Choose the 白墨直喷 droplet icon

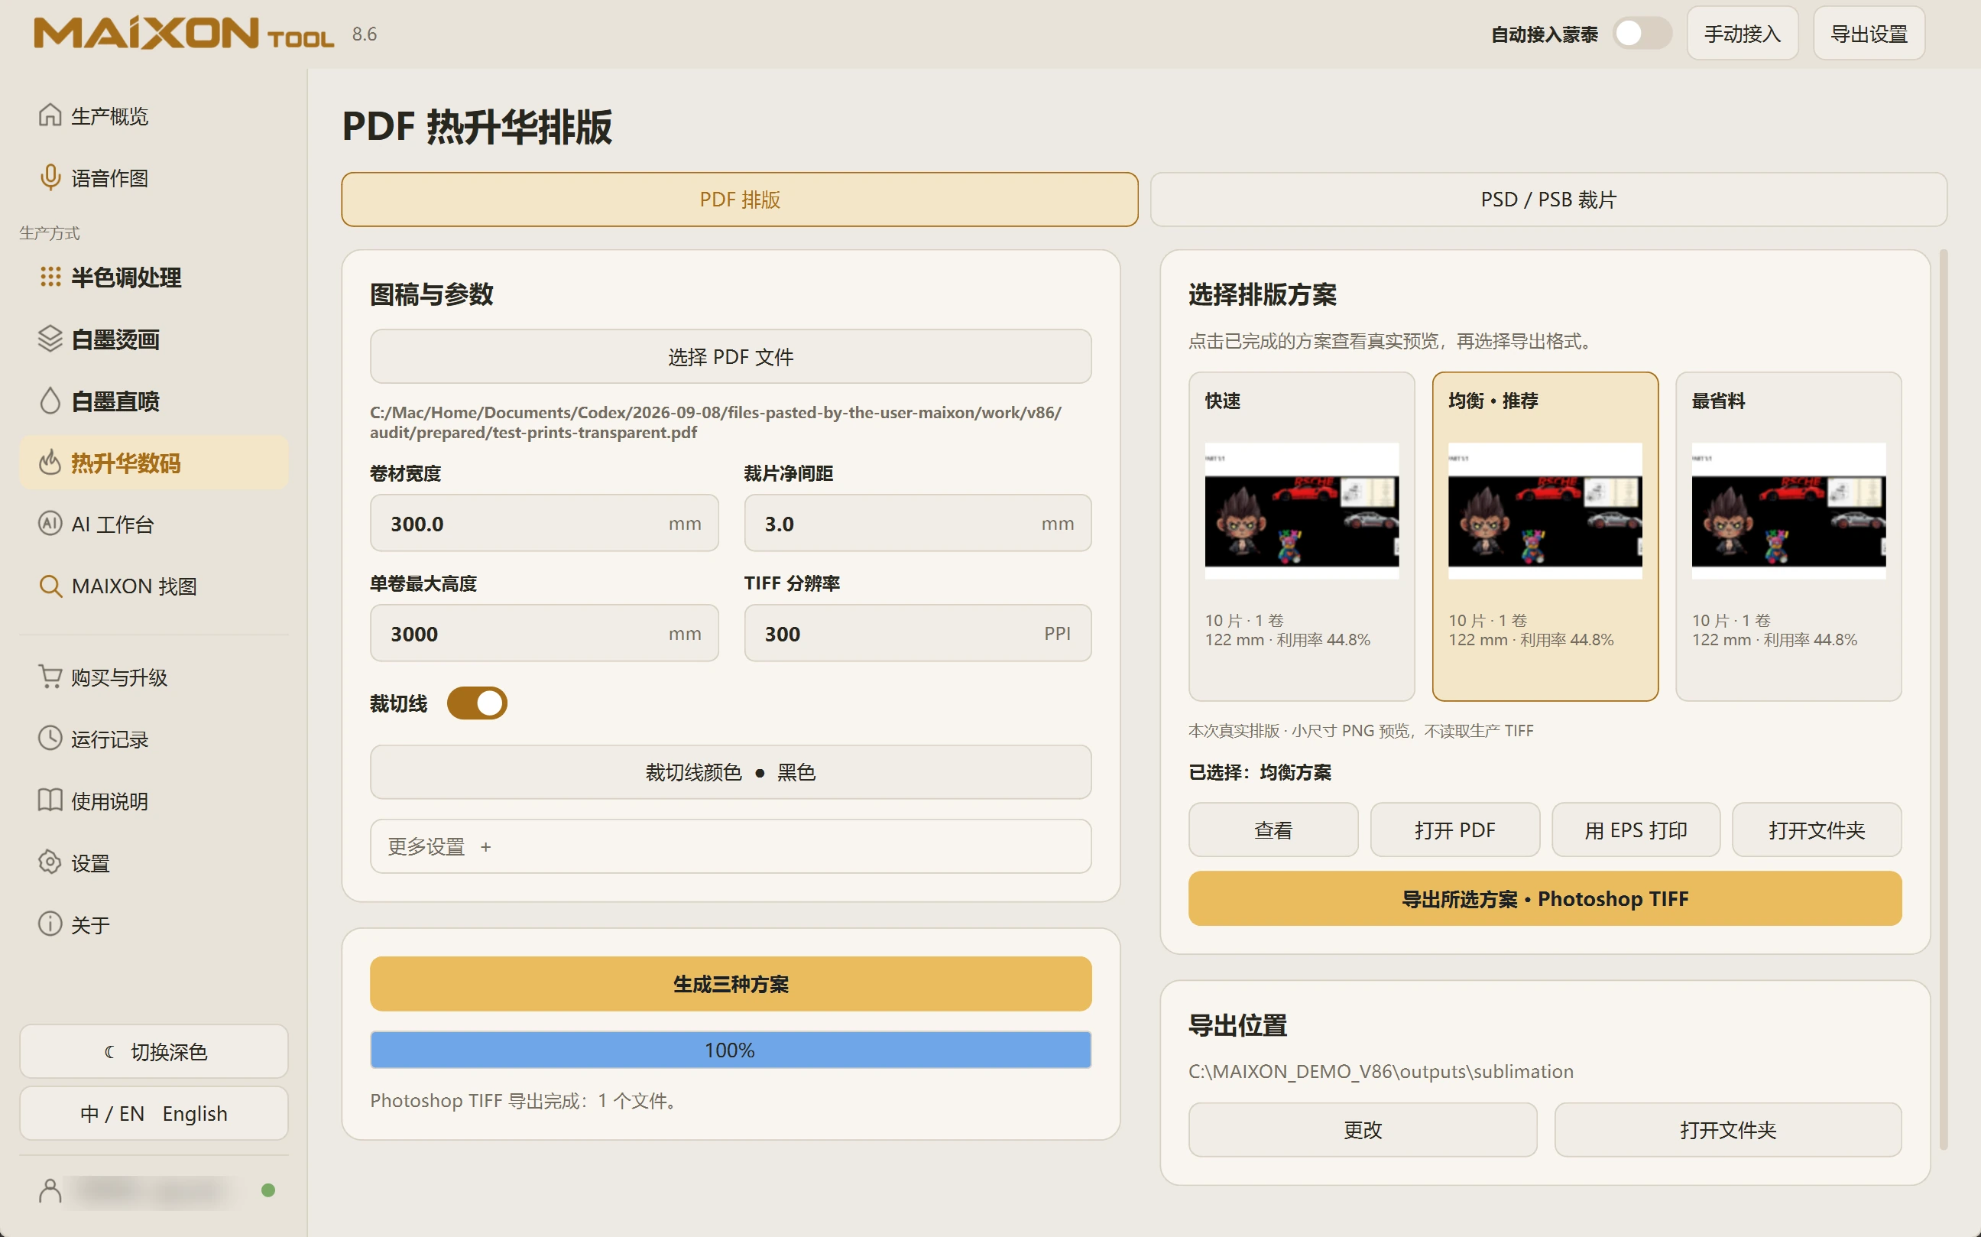pos(50,401)
